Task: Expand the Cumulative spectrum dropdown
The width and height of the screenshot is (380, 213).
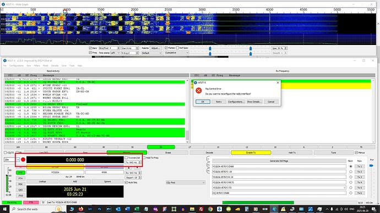Action: 177,53
